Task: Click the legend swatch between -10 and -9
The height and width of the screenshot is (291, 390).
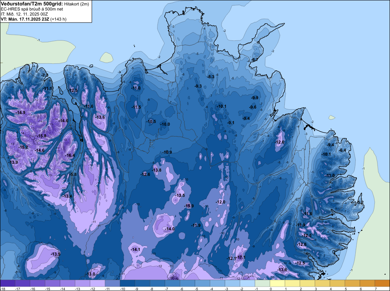Action: click(x=128, y=283)
